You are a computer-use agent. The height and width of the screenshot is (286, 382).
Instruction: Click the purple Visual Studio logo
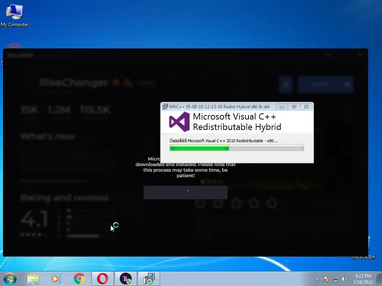click(x=179, y=122)
